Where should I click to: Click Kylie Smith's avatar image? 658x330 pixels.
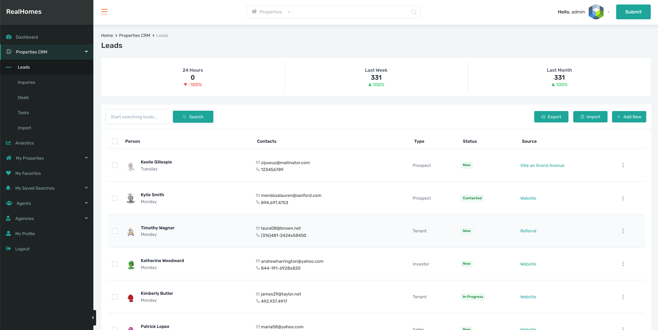click(x=131, y=198)
